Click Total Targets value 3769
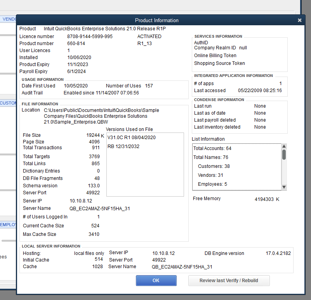Screen dimensions: 311x300 94,157
